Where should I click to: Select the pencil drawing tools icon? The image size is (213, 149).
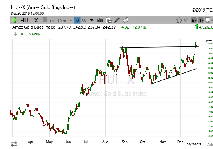pos(117,20)
